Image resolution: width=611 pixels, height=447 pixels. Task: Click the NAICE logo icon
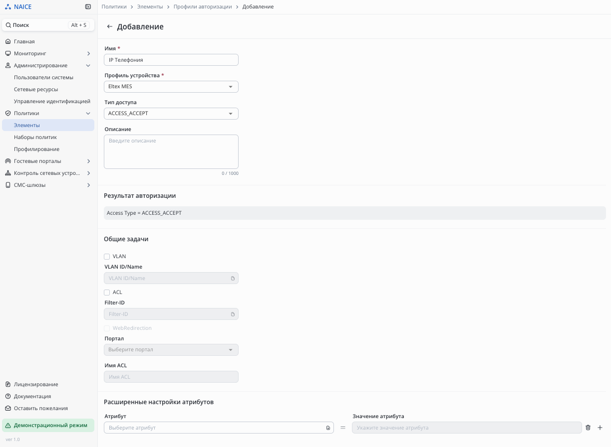[8, 7]
